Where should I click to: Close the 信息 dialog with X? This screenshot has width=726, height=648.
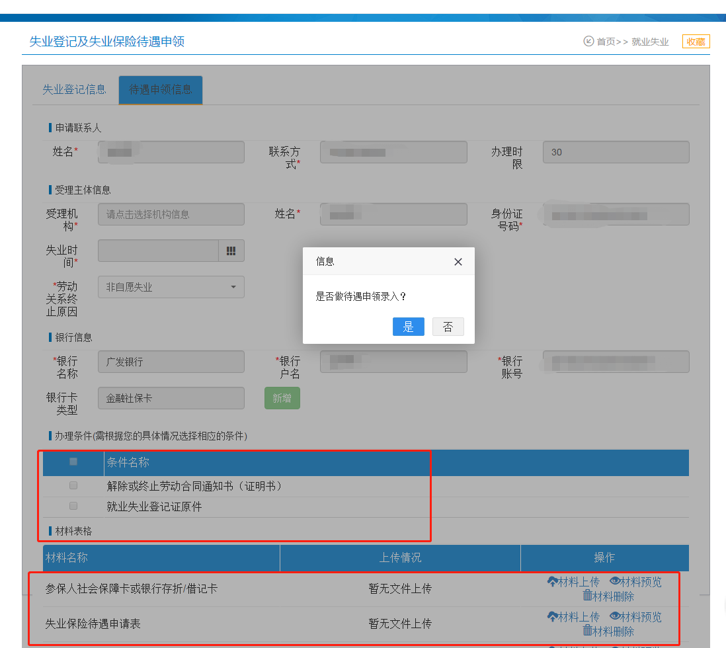[458, 262]
